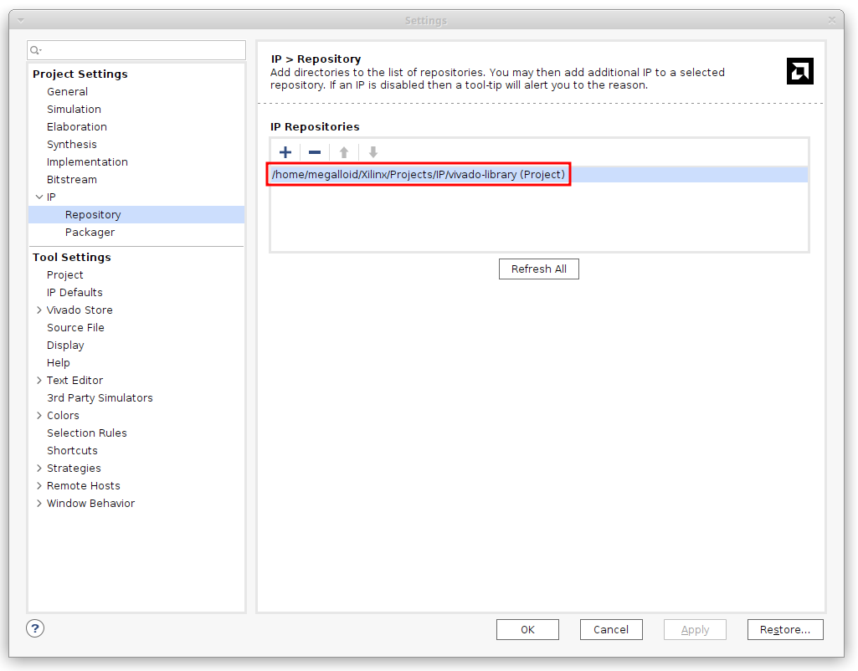Open Selection Rules settings

(x=86, y=433)
